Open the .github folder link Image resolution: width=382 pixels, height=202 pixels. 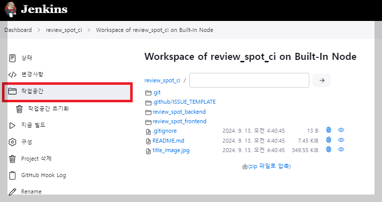(x=162, y=102)
